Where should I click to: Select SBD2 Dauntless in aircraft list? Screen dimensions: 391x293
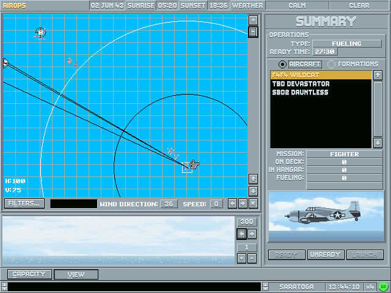[x=321, y=92]
